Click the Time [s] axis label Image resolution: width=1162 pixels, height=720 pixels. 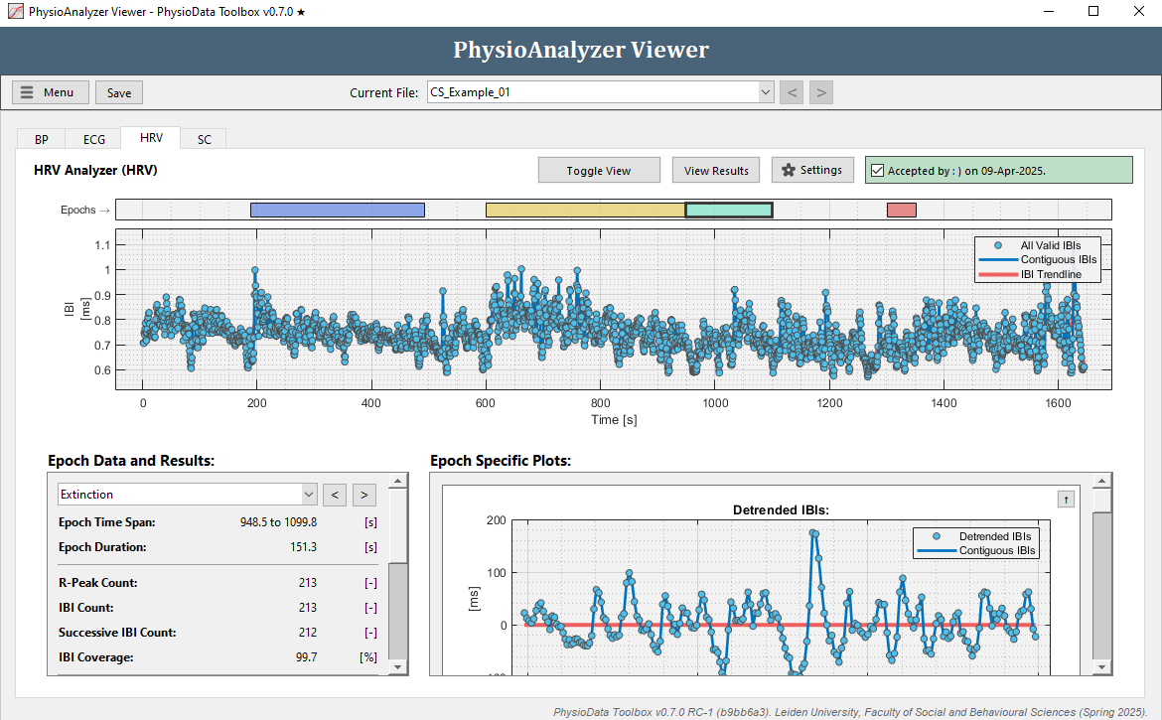tap(614, 420)
